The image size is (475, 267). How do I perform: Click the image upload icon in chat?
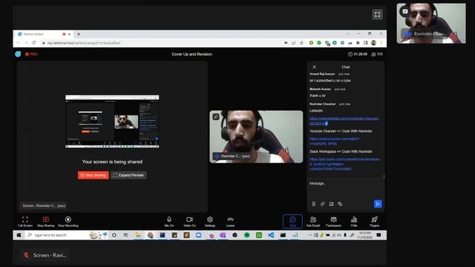332,204
